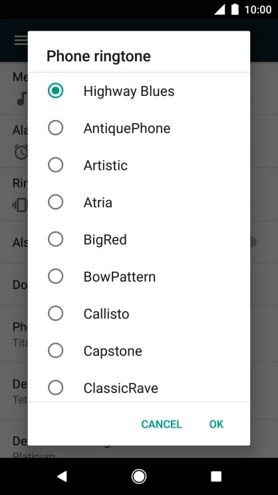278x495 pixels.
Task: Tap the 10:00 clock in the status bar
Action: point(258,9)
